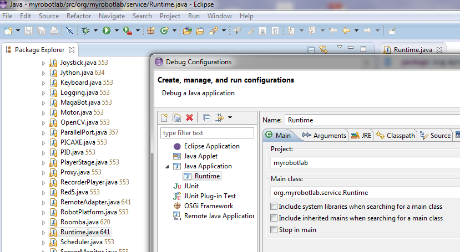Switch to the Classpath tab
This screenshot has height=252, width=460.
pyautogui.click(x=396, y=136)
